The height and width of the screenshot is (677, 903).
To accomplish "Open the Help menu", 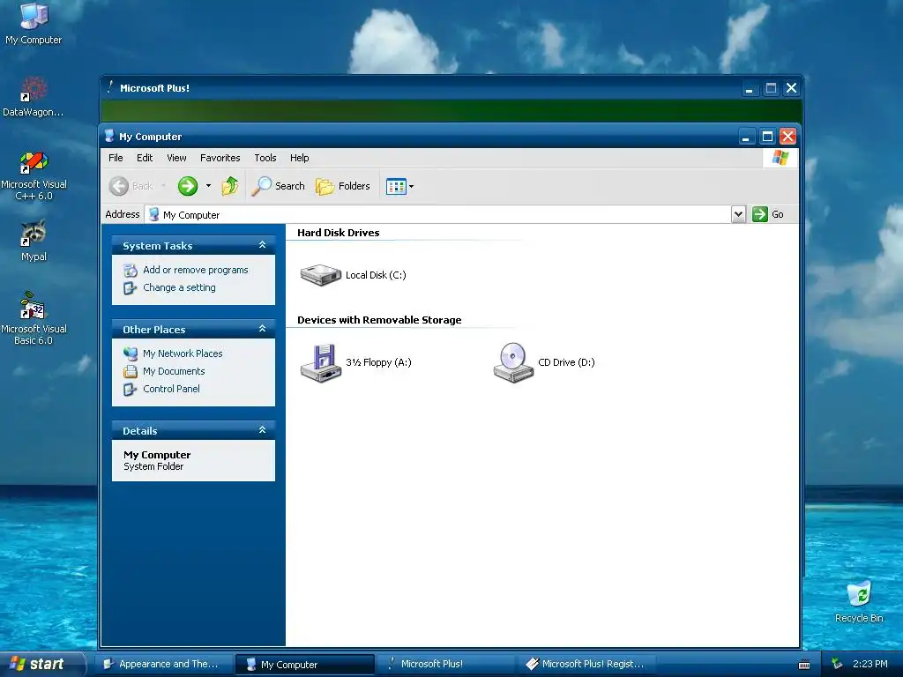I will click(300, 158).
